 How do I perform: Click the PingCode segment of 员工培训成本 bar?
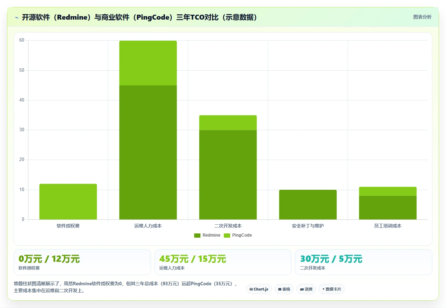point(387,191)
